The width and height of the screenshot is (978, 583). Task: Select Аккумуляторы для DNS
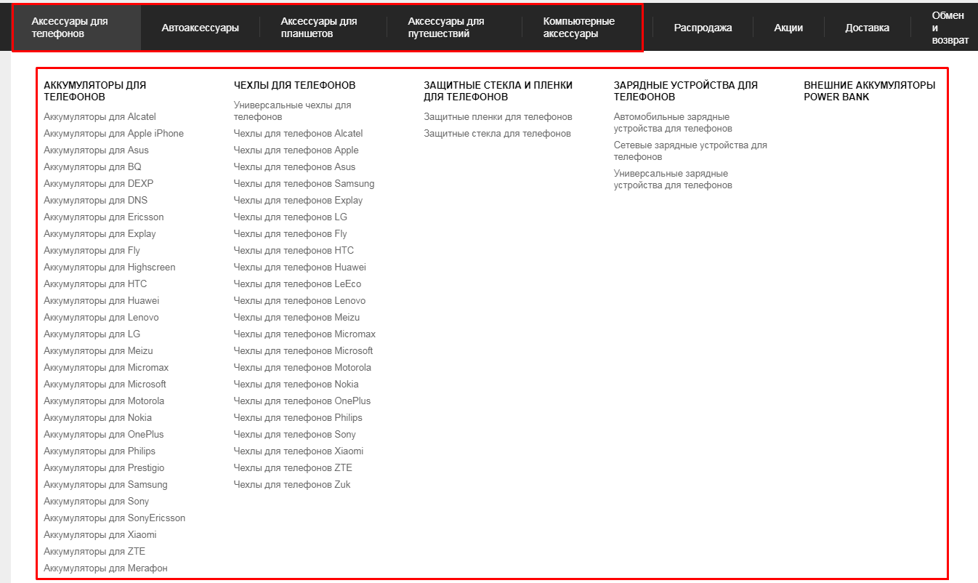[95, 200]
